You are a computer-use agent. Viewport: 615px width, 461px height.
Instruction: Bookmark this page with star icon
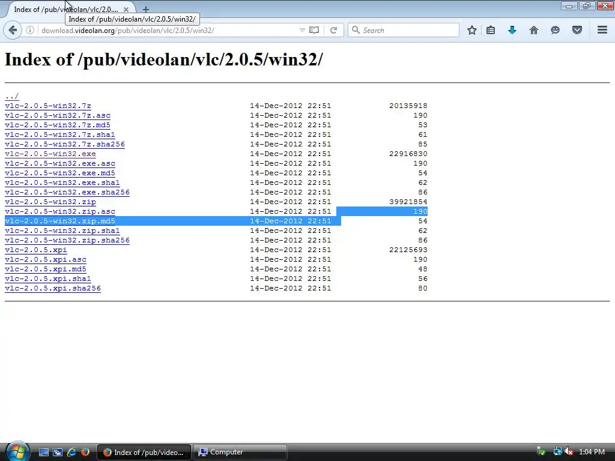point(472,30)
